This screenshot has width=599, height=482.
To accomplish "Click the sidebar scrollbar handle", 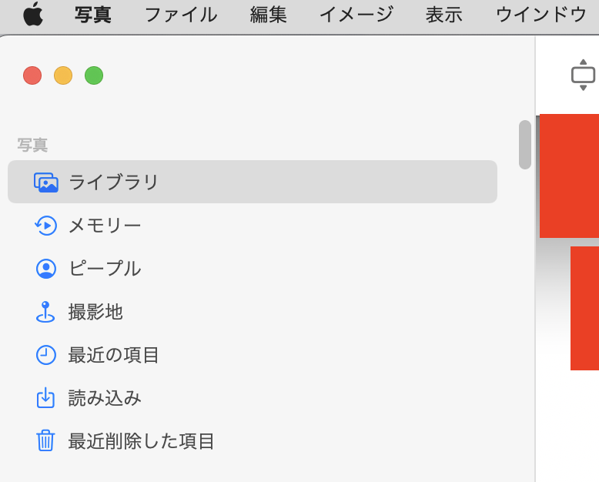I will click(525, 145).
